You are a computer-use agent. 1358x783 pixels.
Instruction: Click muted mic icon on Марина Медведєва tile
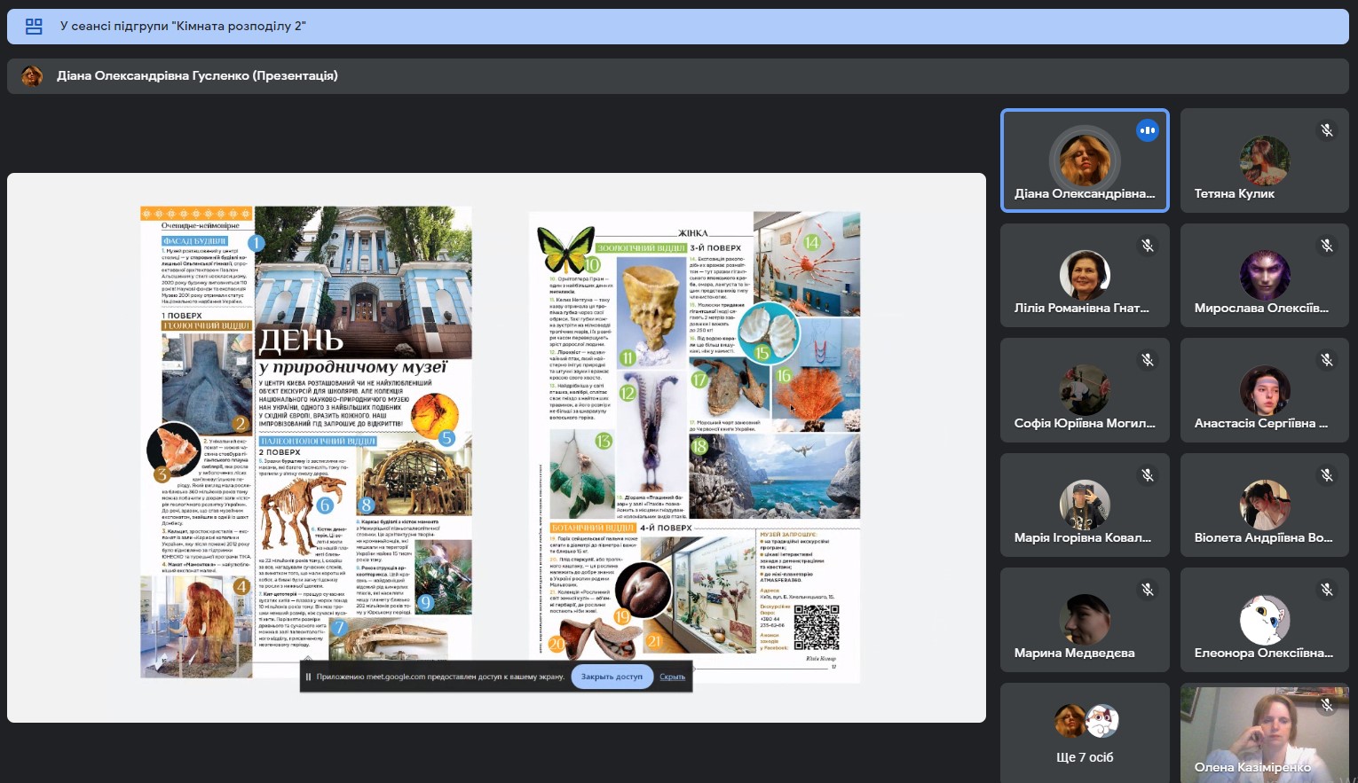pyautogui.click(x=1147, y=590)
